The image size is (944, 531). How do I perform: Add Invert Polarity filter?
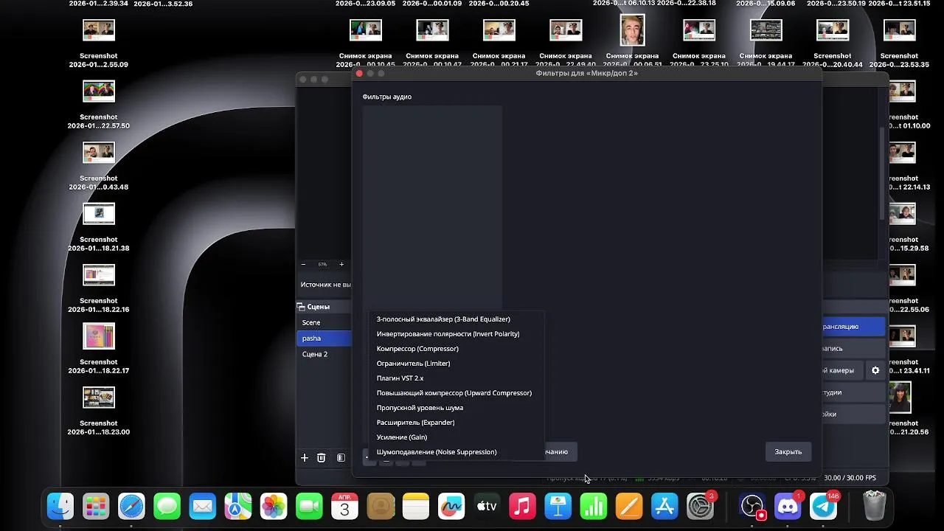pos(456,334)
